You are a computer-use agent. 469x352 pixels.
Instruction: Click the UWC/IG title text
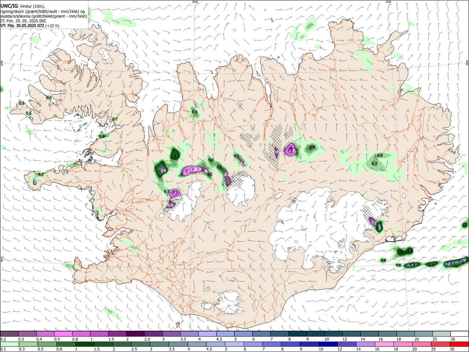click(x=9, y=6)
